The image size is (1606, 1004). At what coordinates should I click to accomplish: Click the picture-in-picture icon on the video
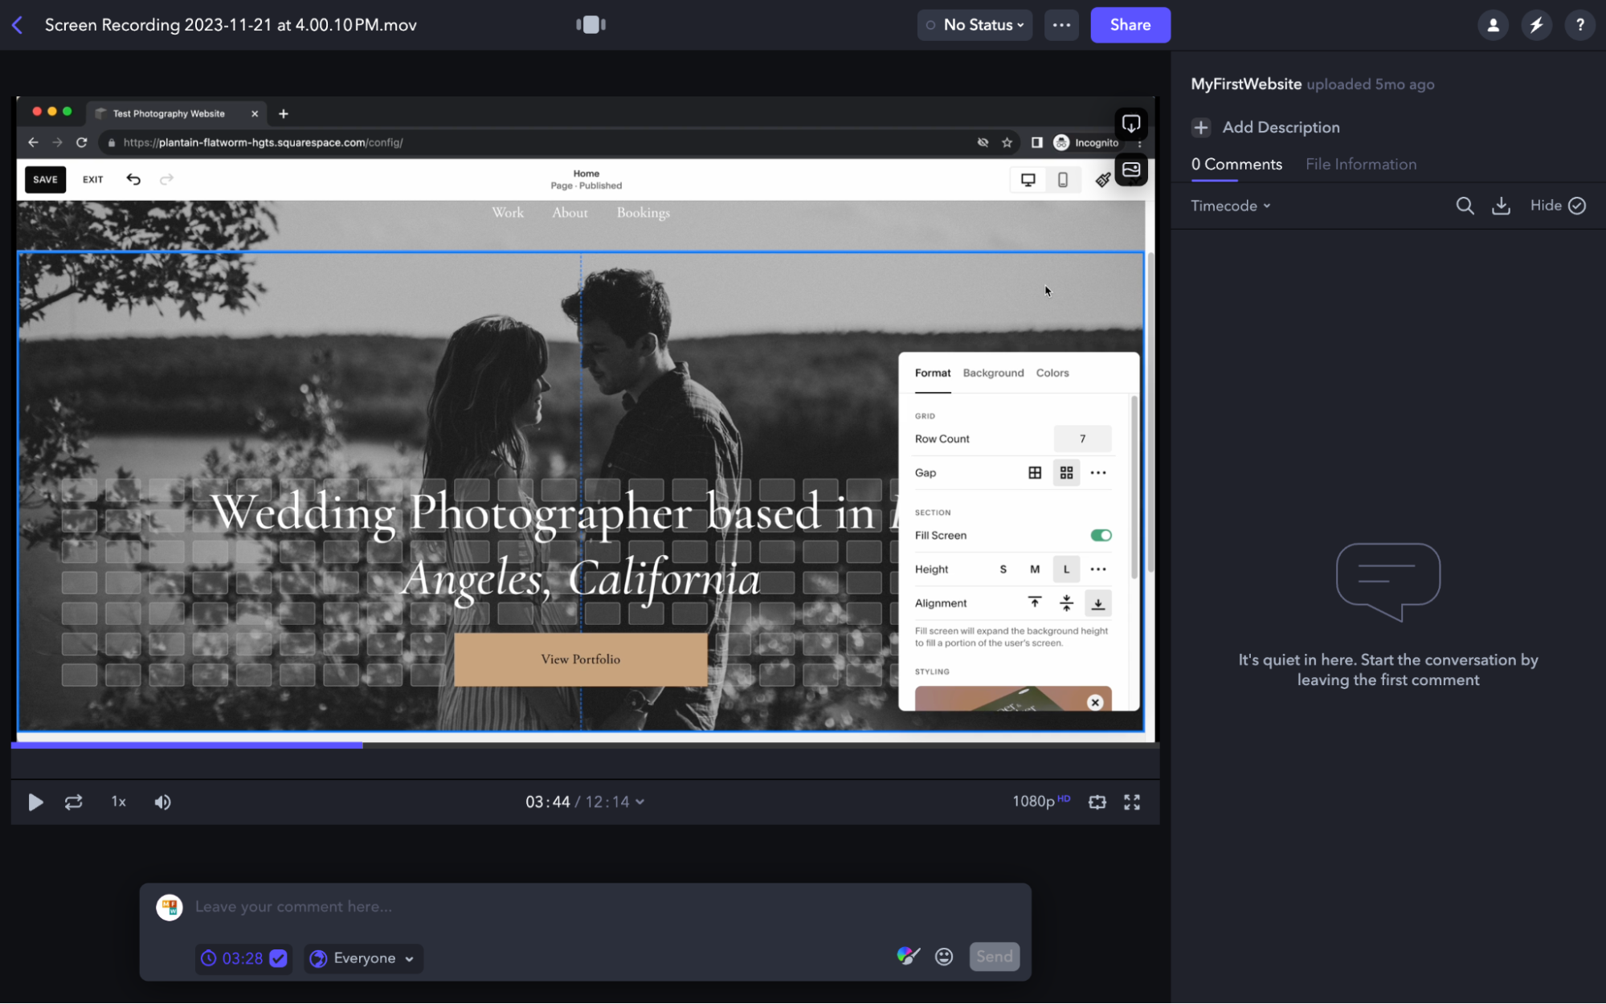tap(1130, 169)
